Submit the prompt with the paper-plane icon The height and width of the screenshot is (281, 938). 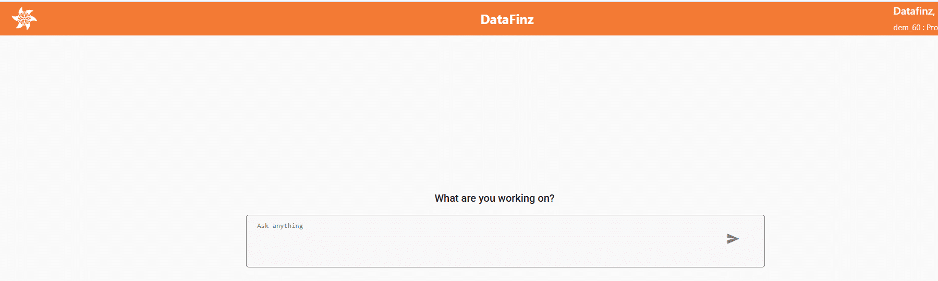tap(733, 239)
